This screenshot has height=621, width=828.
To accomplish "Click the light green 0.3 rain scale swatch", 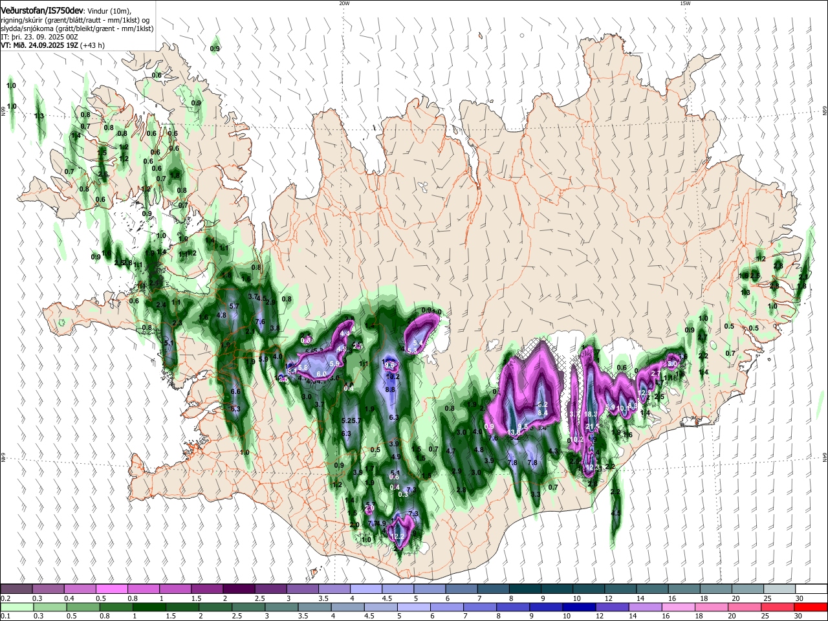I will click(49, 607).
